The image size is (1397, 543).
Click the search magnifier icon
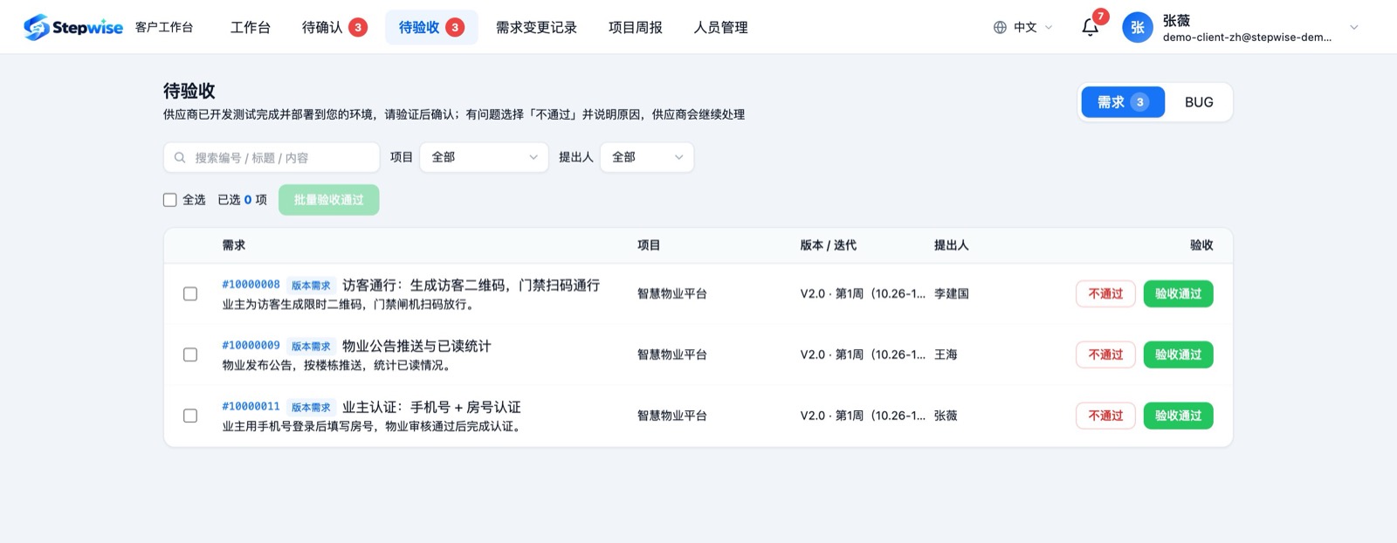(180, 158)
